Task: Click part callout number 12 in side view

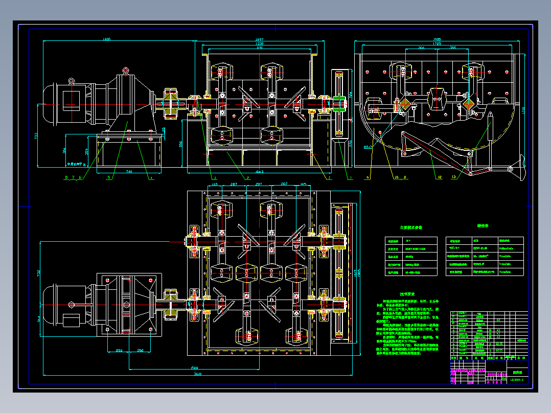Action: tap(440, 177)
